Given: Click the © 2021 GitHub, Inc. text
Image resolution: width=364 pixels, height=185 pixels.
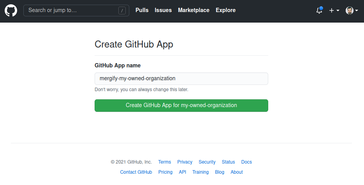Looking at the screenshot, I should tap(131, 162).
